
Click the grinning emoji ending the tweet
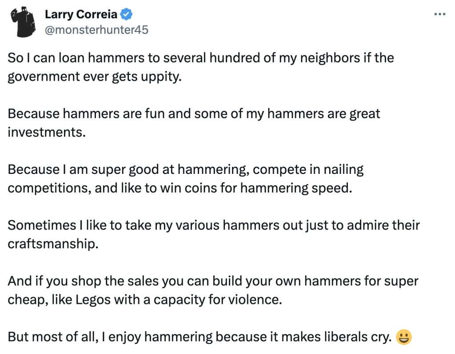(403, 338)
